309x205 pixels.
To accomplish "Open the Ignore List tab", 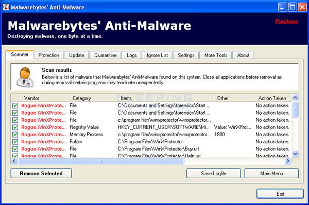I will point(157,55).
